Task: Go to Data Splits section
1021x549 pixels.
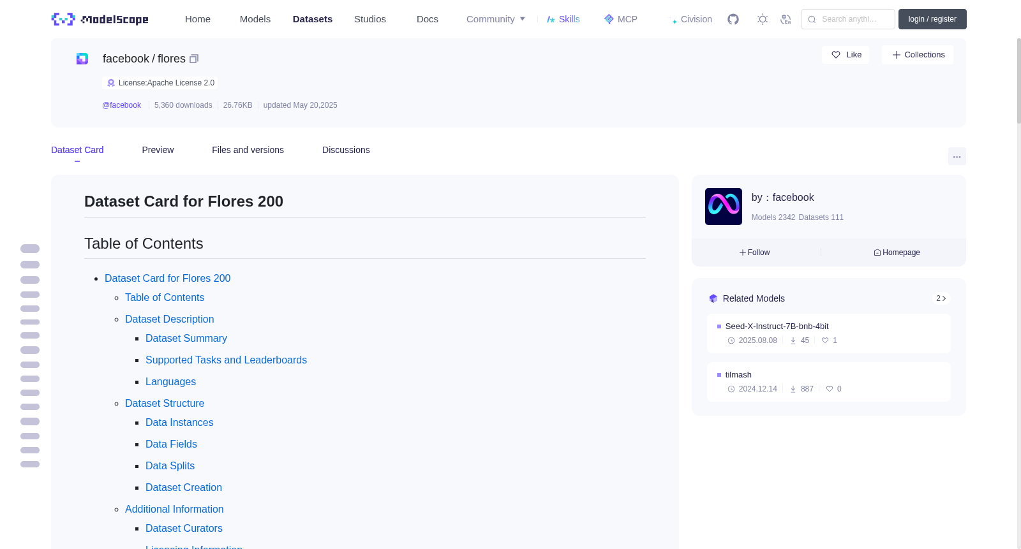Action: [x=170, y=466]
